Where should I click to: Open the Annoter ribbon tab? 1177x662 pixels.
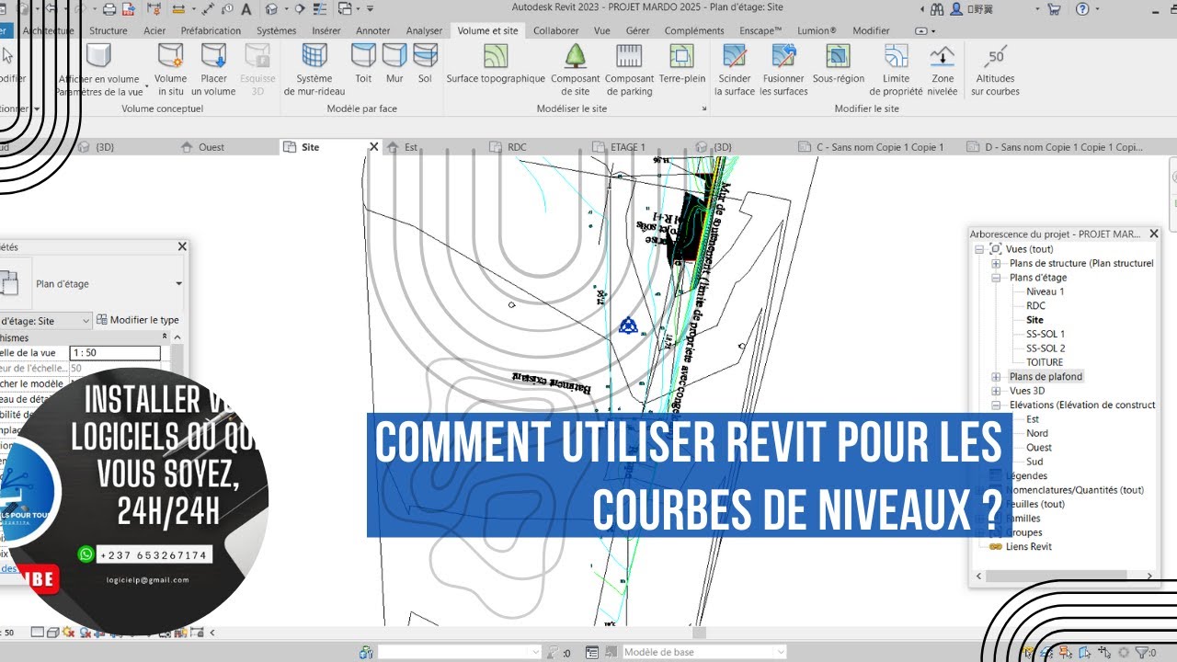coord(373,30)
